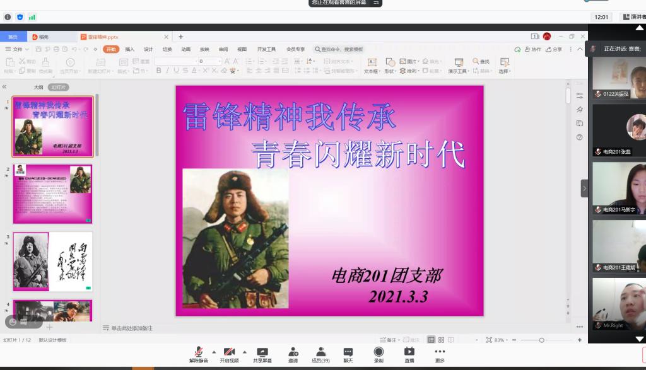Click the undo button in quick toolbar
646x370 pixels.
[x=74, y=49]
